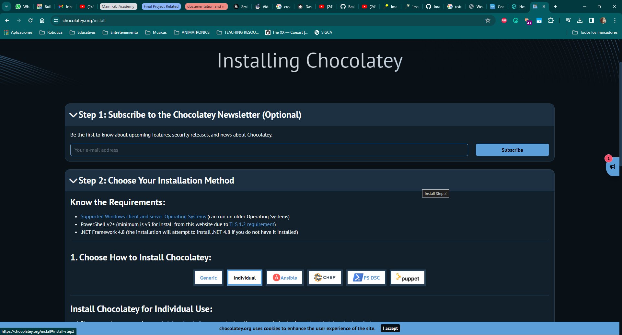Switch to the GitHub 'Bas' tab

tap(347, 6)
